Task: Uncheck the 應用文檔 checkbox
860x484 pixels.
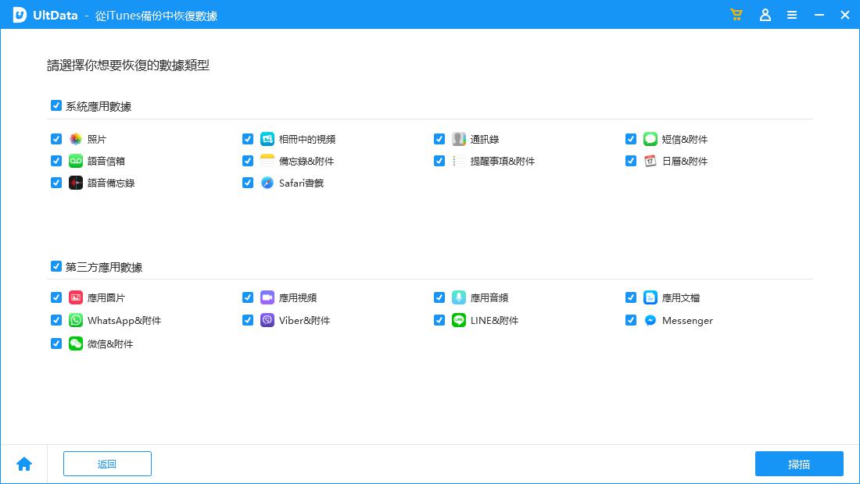Action: (631, 297)
